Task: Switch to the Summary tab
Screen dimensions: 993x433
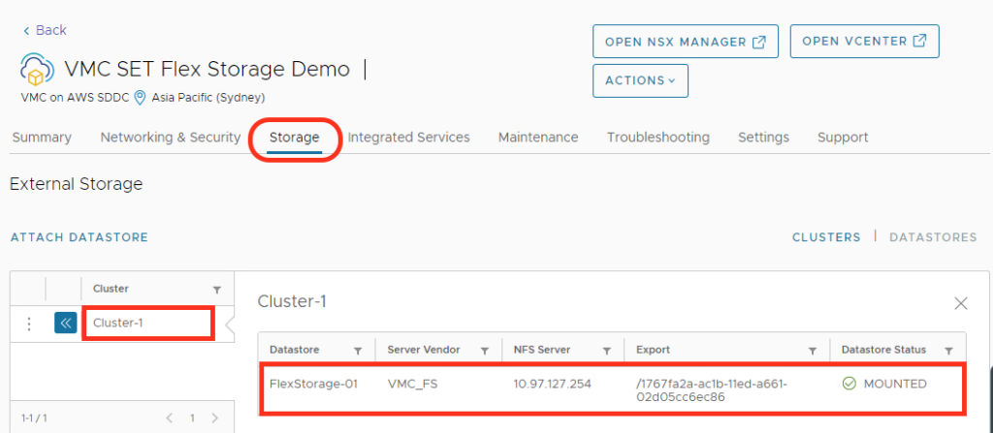Action: pos(42,138)
